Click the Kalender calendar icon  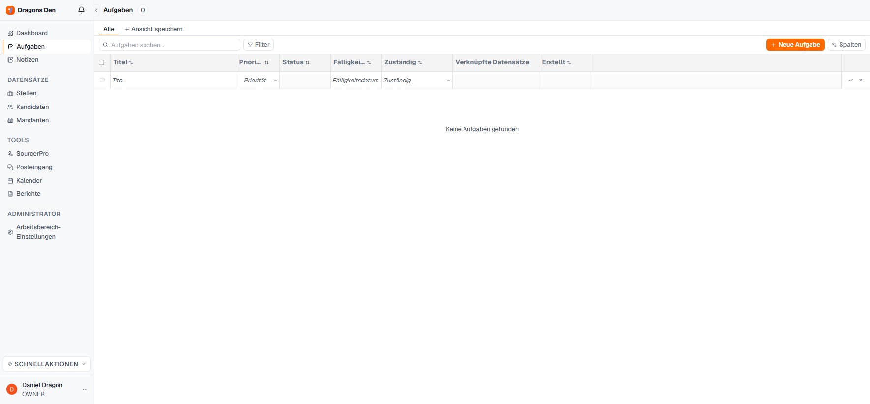(10, 181)
